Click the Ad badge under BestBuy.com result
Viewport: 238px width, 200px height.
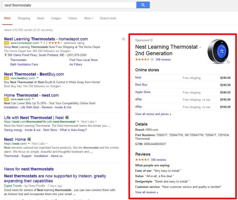6,78
